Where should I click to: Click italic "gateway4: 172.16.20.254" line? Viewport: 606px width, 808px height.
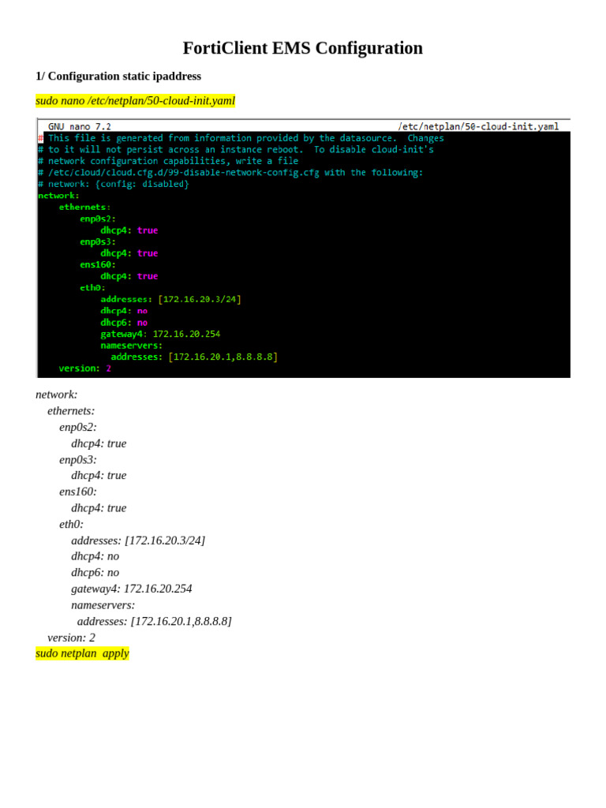(132, 589)
